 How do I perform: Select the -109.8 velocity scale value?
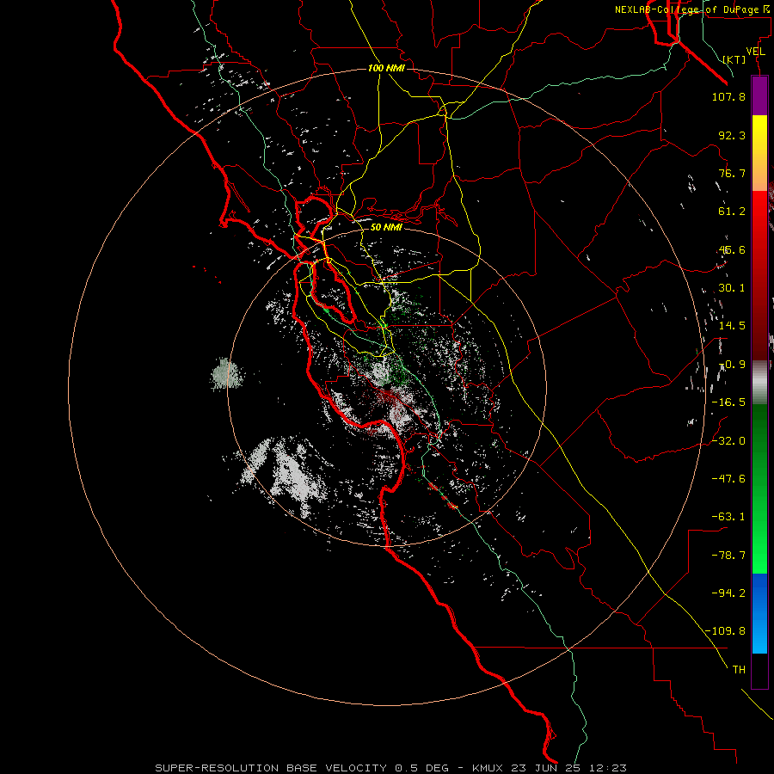pos(726,631)
